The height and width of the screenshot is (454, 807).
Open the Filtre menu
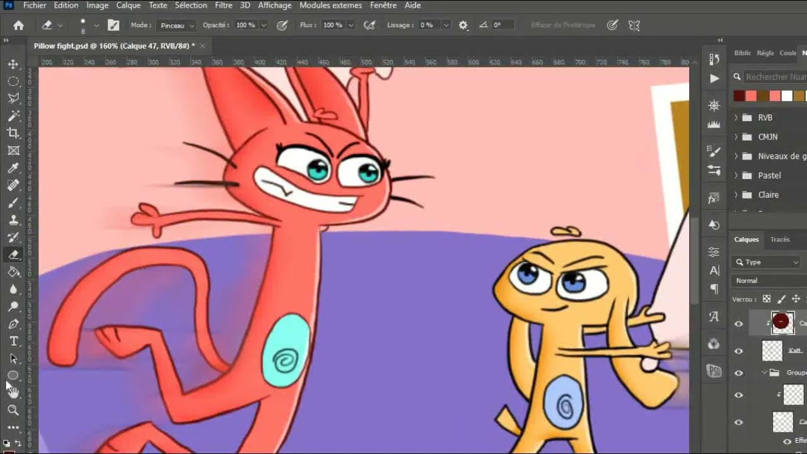[x=224, y=5]
